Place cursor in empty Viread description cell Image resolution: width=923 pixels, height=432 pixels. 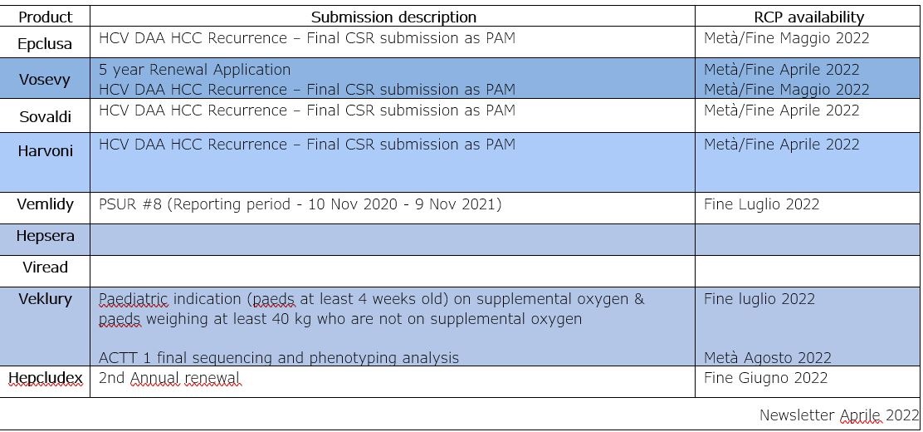pyautogui.click(x=392, y=270)
